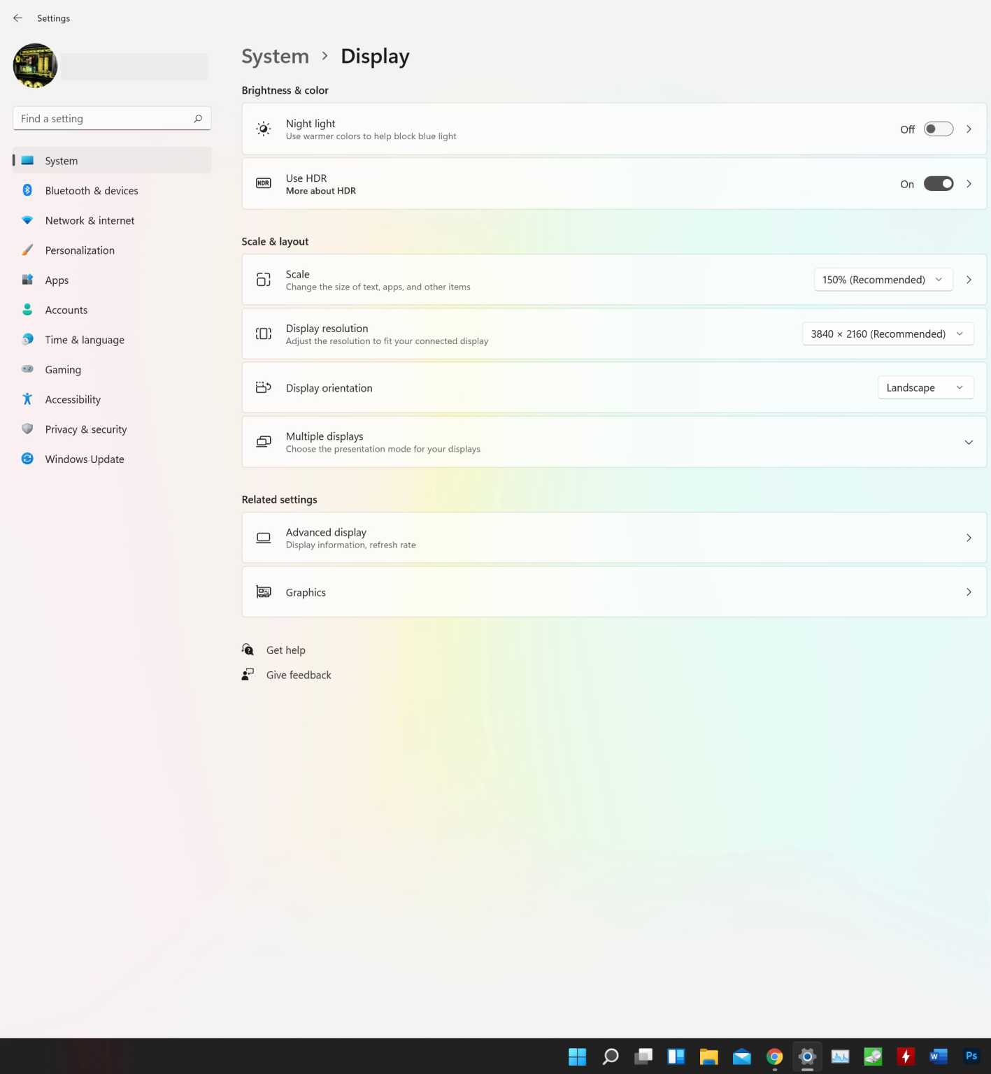Open the Display orientation dropdown
Viewport: 991px width, 1074px height.
925,388
